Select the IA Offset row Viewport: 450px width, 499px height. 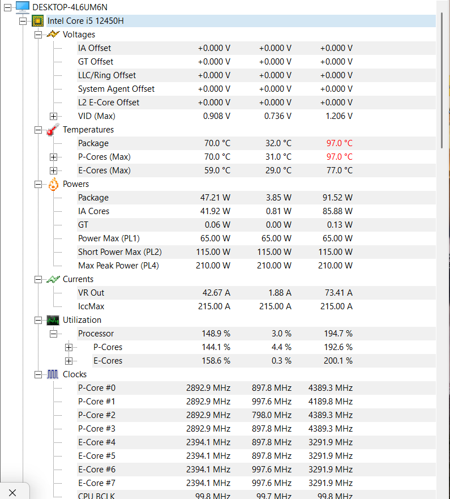coord(256,48)
